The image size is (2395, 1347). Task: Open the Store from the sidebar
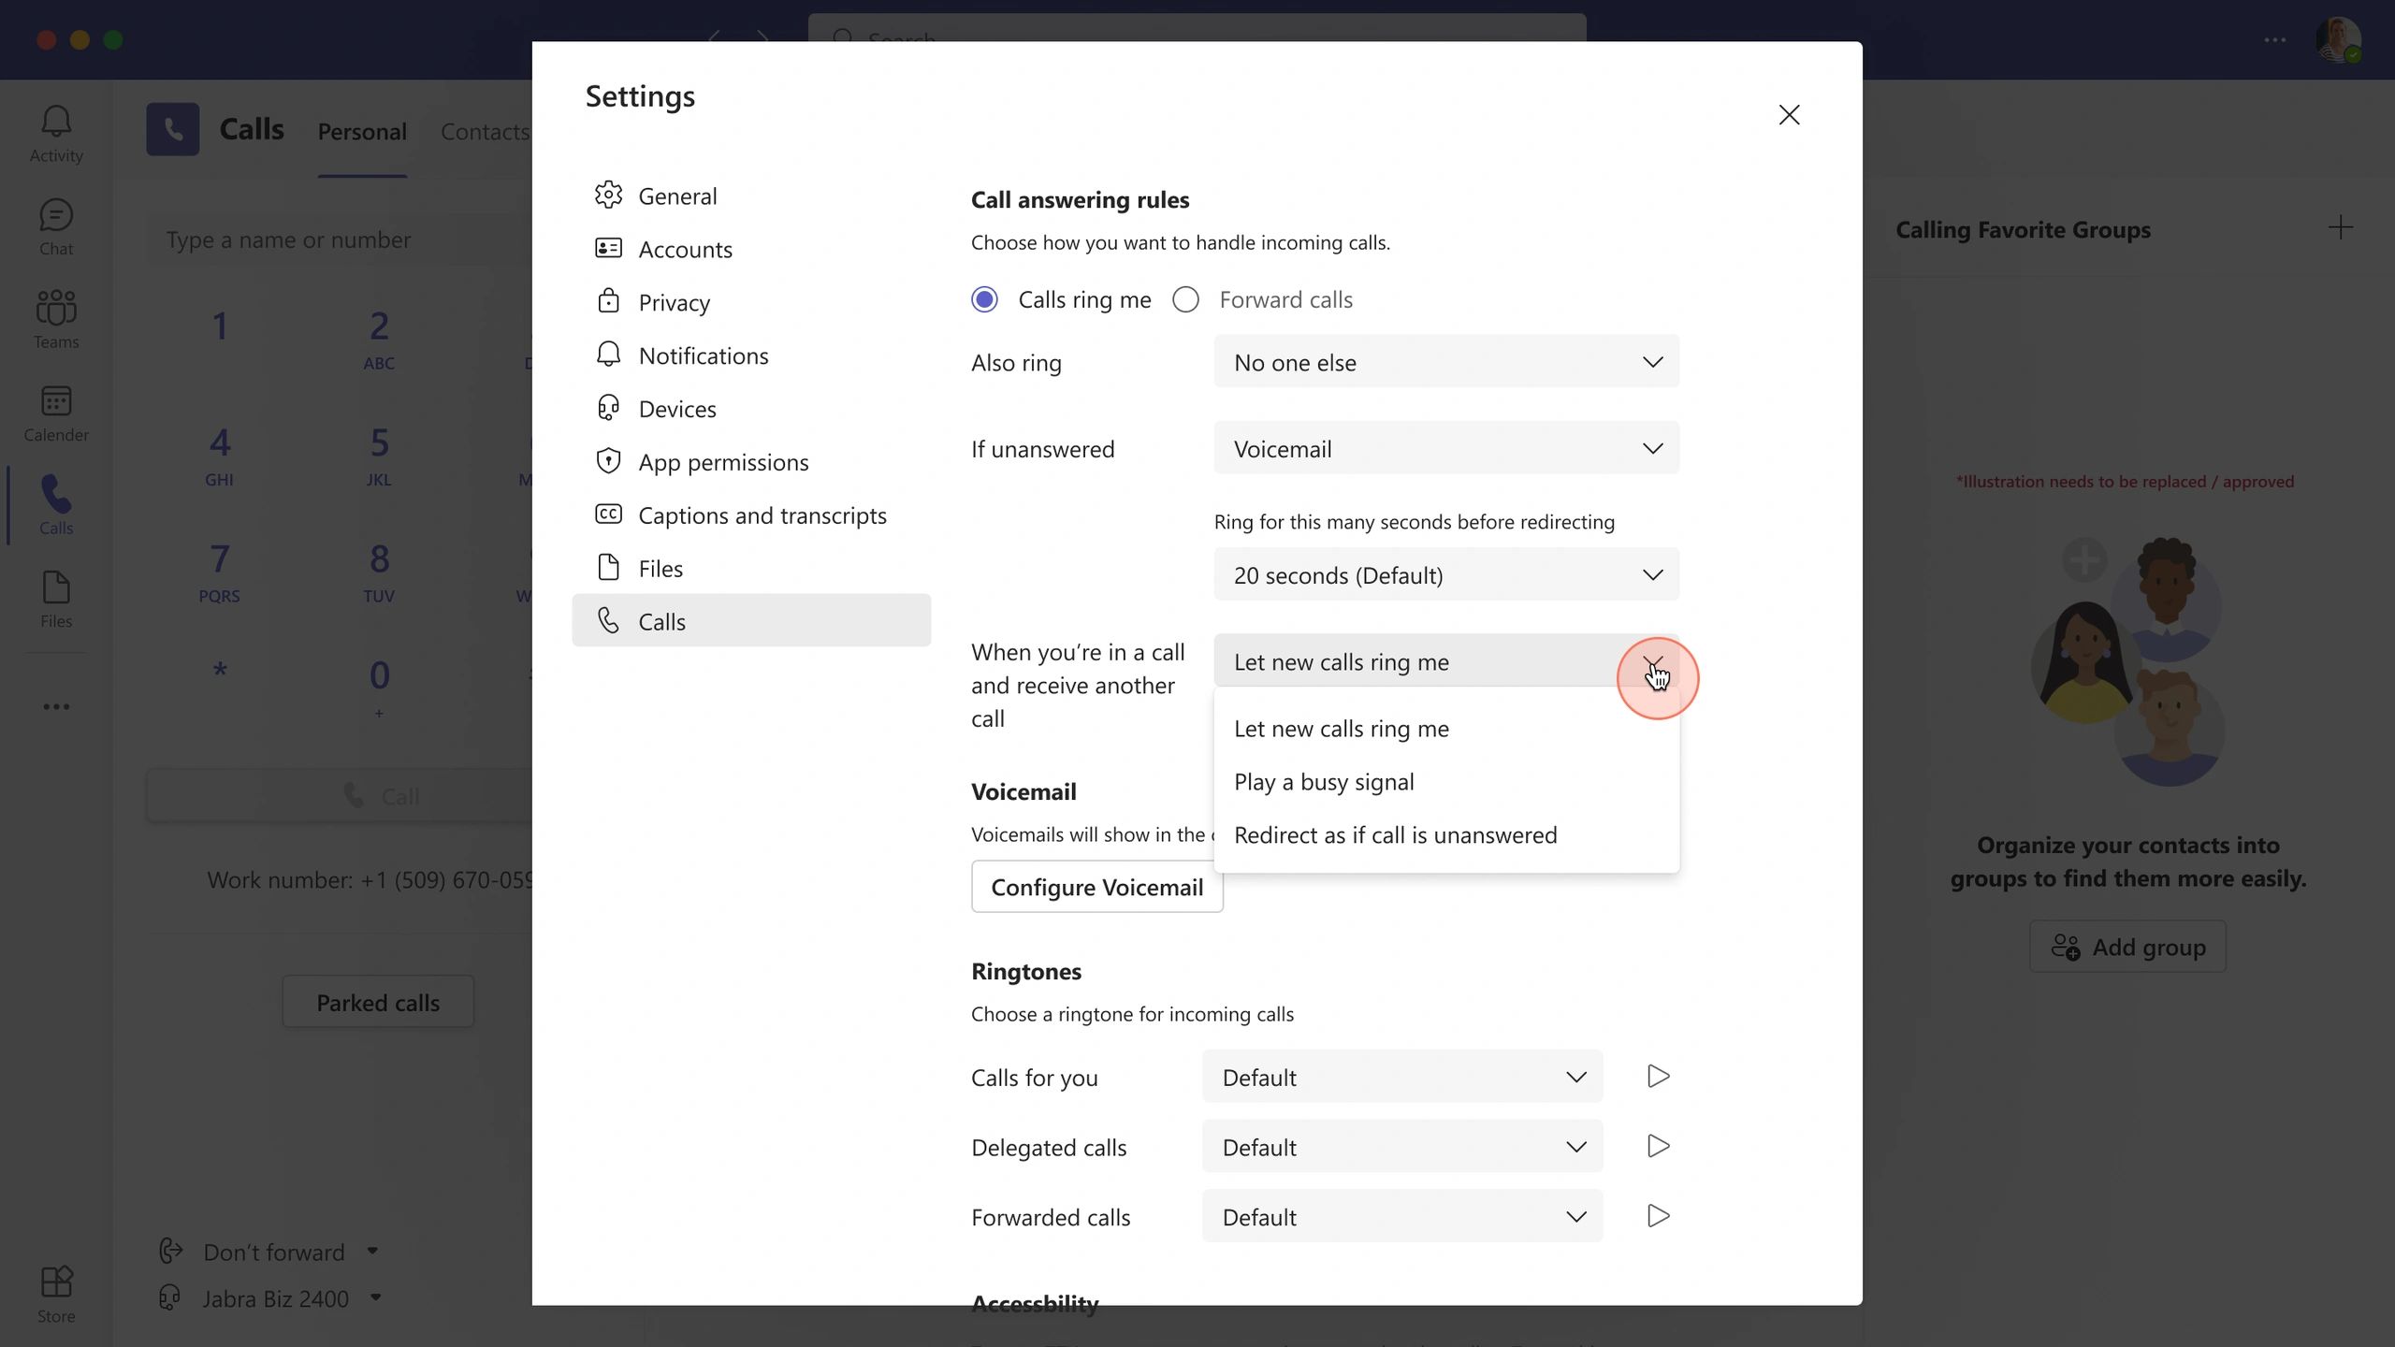pyautogui.click(x=55, y=1293)
